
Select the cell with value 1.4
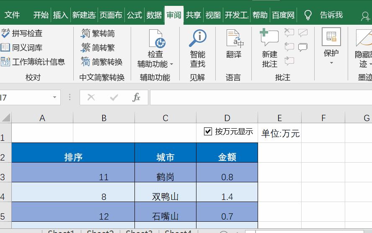[x=227, y=192]
